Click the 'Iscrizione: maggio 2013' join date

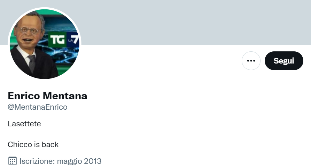[61, 161]
